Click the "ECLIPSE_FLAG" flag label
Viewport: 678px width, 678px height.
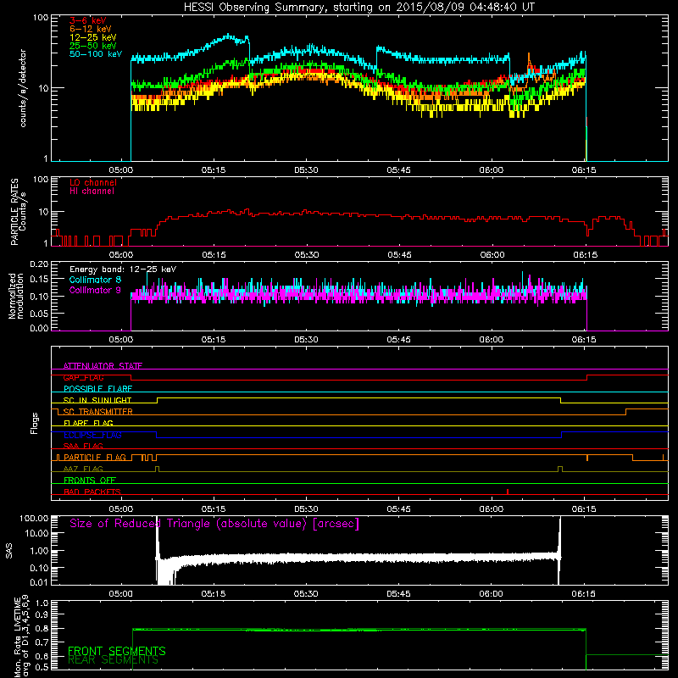pyautogui.click(x=92, y=435)
